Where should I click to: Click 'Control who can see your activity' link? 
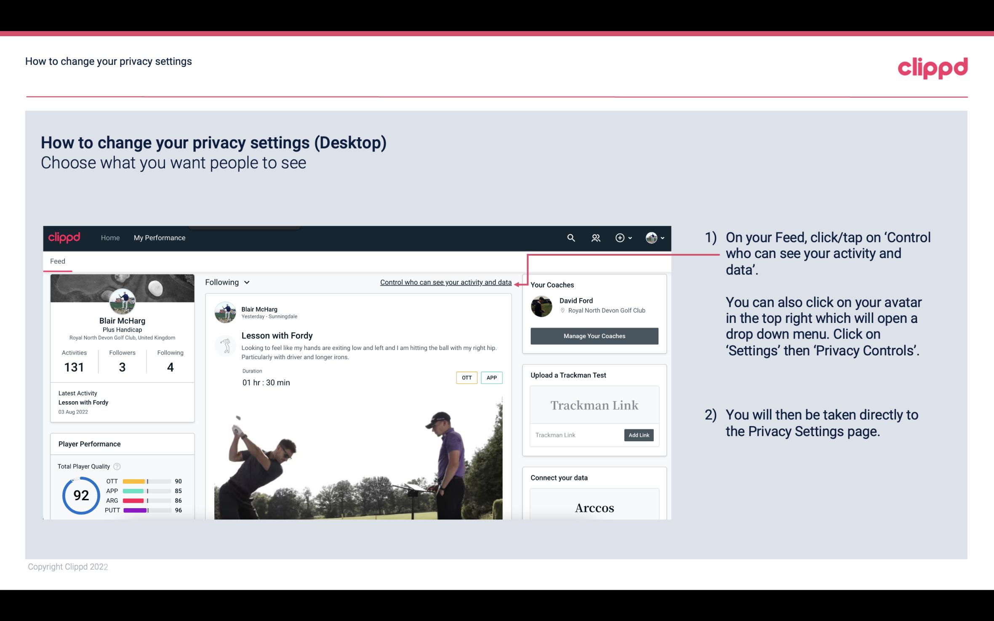point(445,282)
